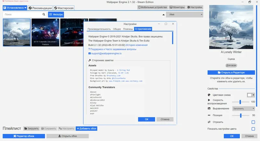Switch to the Плагины tab

coord(128,29)
